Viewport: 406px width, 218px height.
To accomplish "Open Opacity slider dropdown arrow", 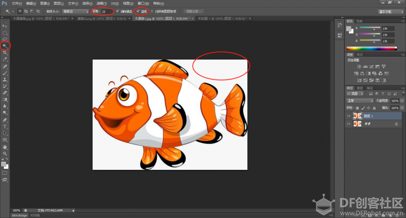I will (x=402, y=101).
